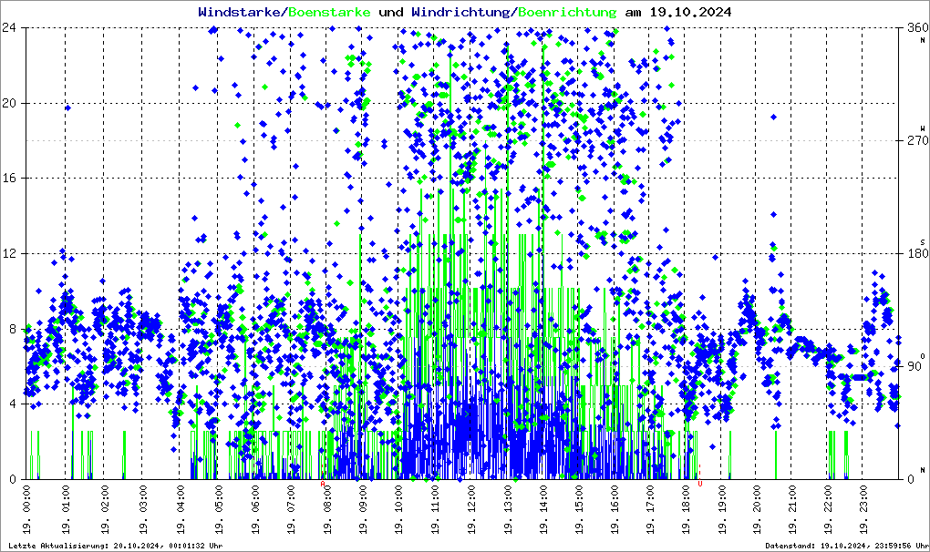Click time label '19. 04:00'
This screenshot has width=930, height=552.
pos(181,509)
